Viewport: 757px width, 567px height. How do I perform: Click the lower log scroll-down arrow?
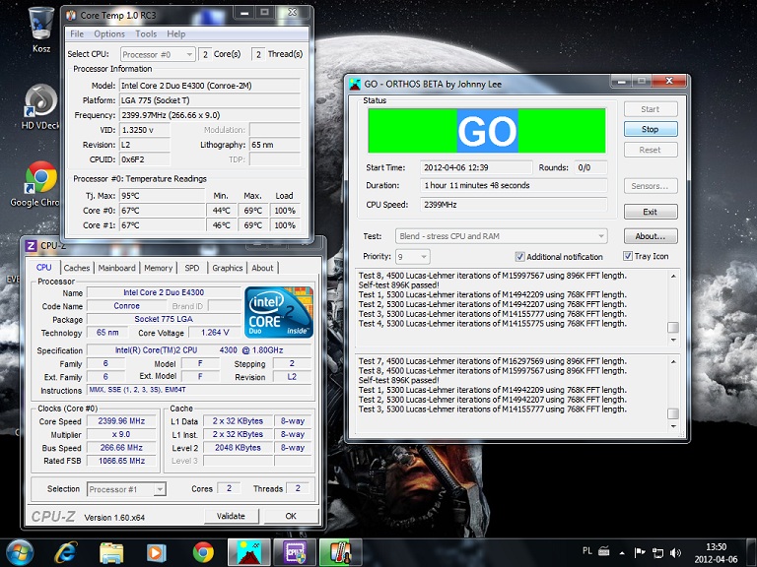[x=673, y=426]
